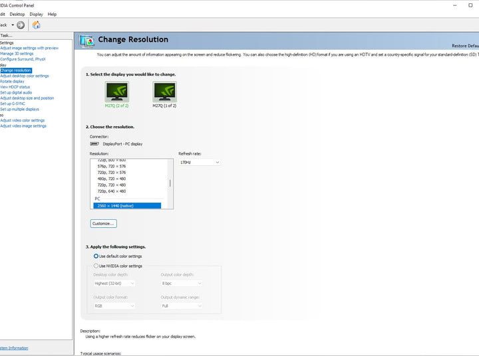
Task: Click the DisplayPort connector icon
Action: [x=94, y=143]
